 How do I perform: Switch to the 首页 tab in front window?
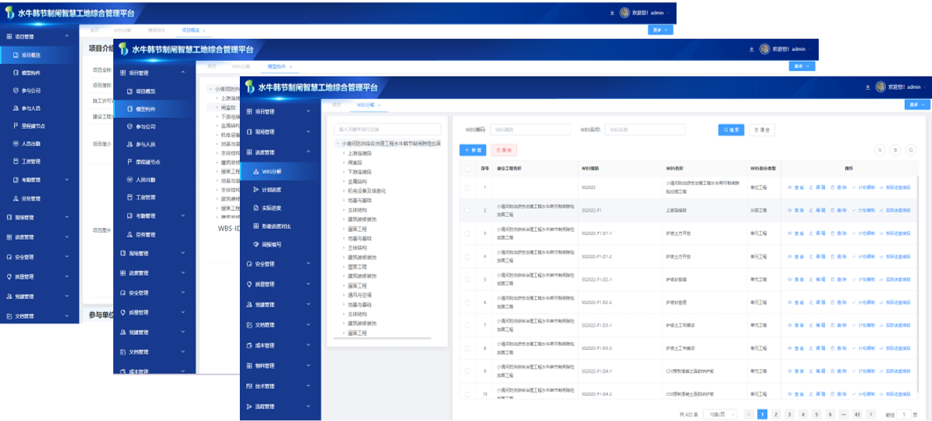(337, 104)
